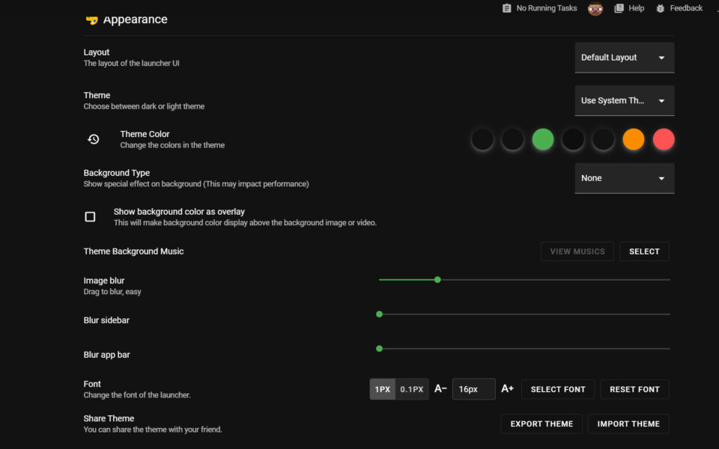This screenshot has width=719, height=449.
Task: Click the Export Theme button
Action: click(541, 424)
